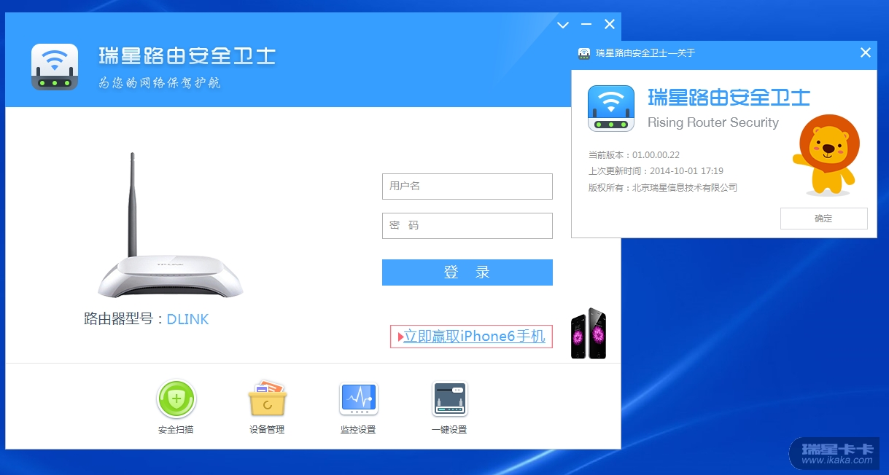889x475 pixels.
Task: Click the 为您的网络保驾护航 slogan text
Action: [160, 83]
